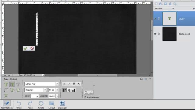
Task: Toggle link icon on Layer 1
Action: tap(159, 19)
